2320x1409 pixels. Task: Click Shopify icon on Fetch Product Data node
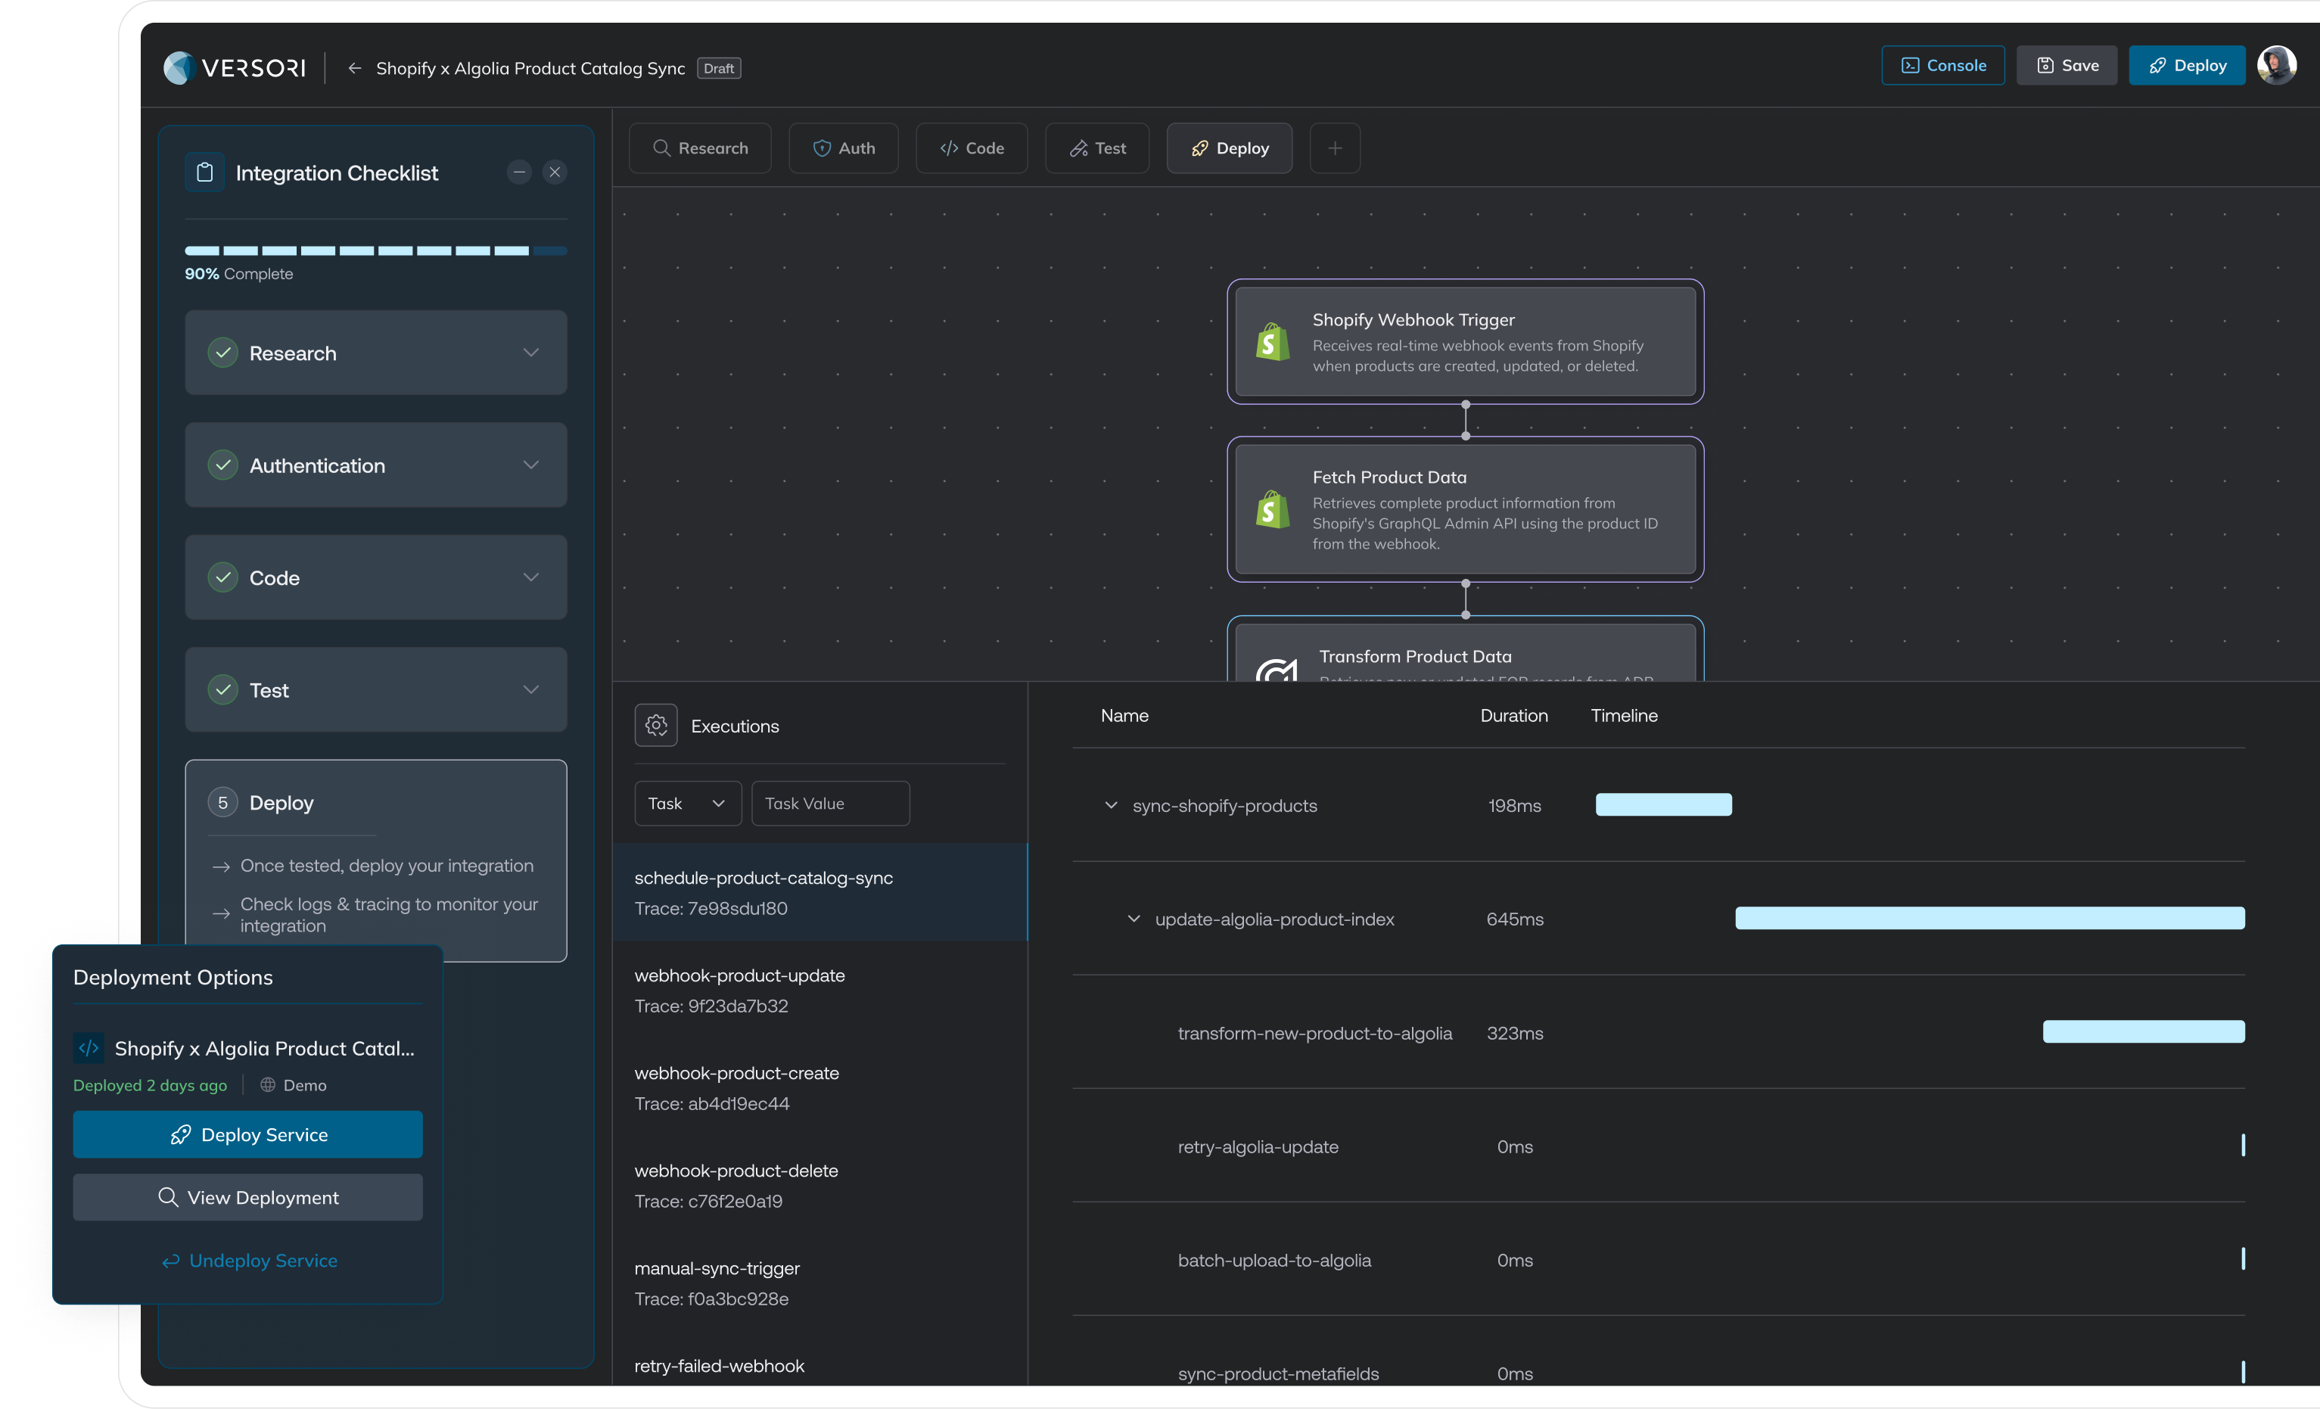pos(1272,509)
